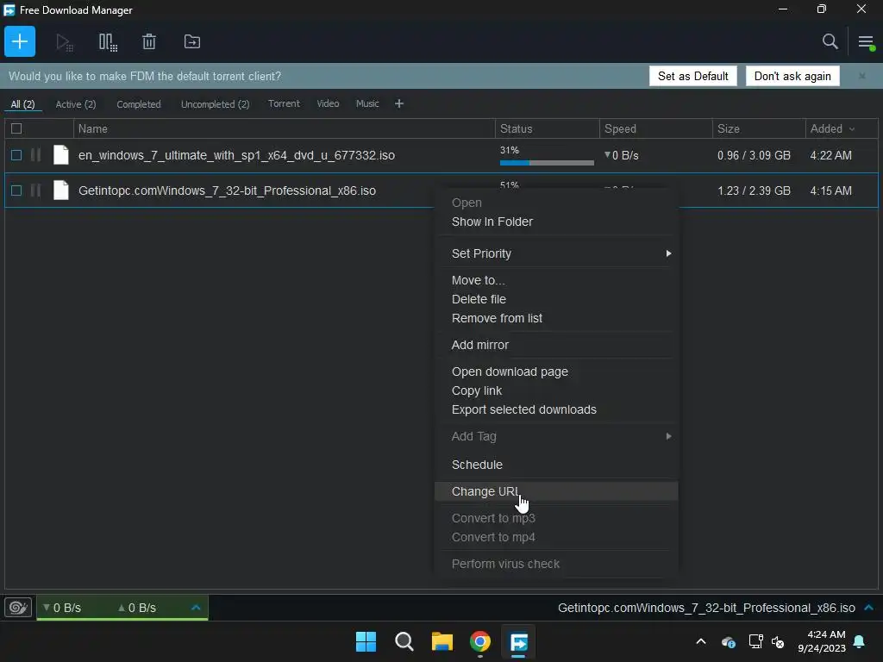The width and height of the screenshot is (883, 662).
Task: Expand the bottom details panel chevron
Action: point(869,608)
